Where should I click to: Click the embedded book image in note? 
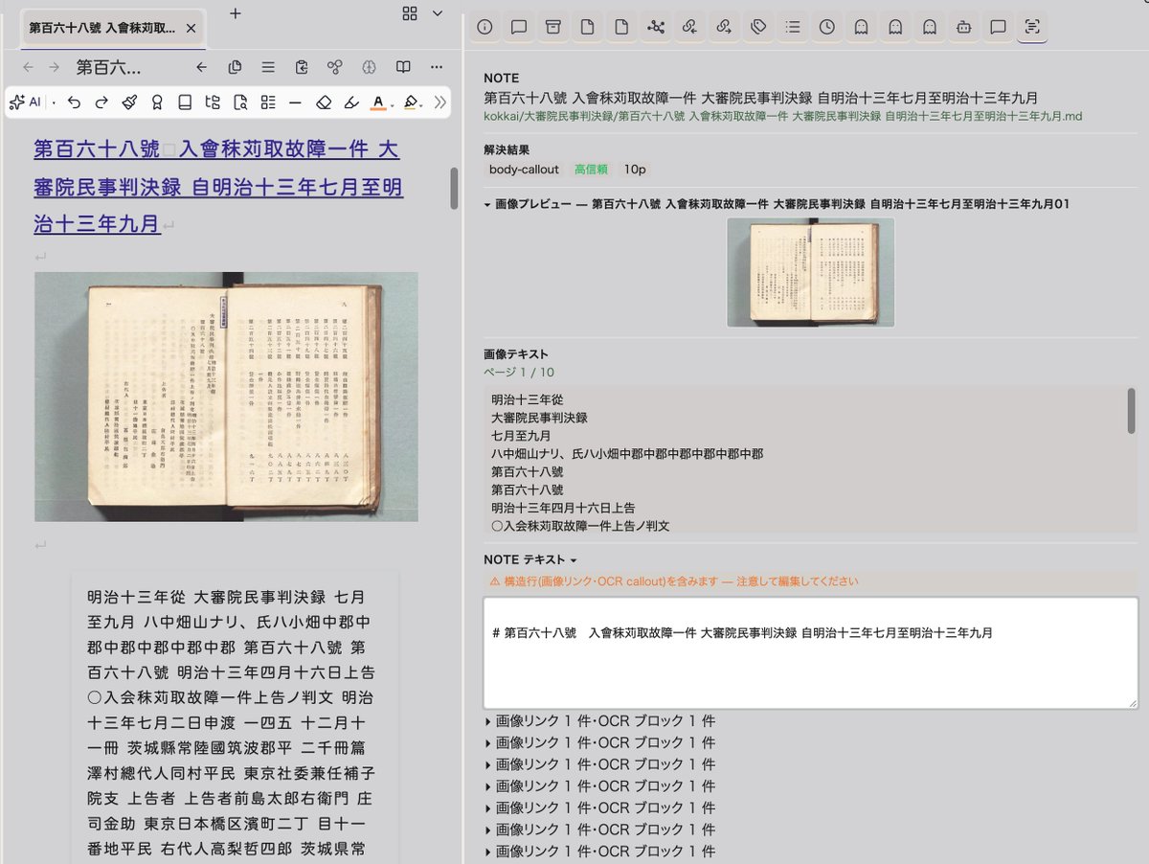tap(226, 397)
